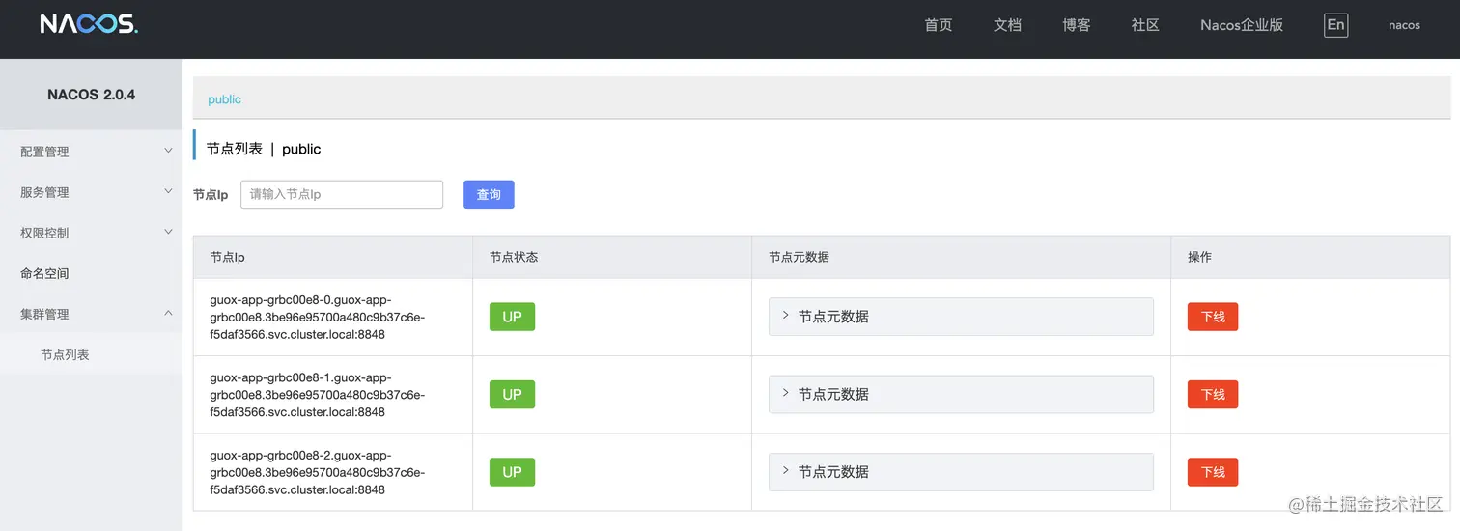Open 命名空间 in the sidebar

pyautogui.click(x=91, y=273)
